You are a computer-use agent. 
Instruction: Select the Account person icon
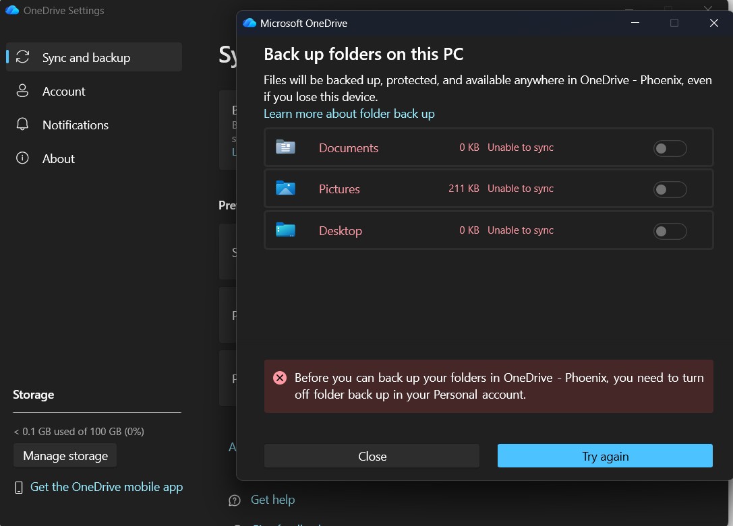click(x=21, y=91)
